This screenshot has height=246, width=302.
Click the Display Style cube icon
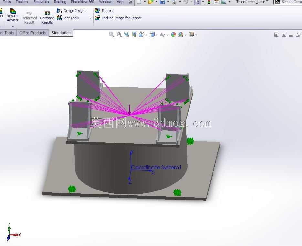152,35
